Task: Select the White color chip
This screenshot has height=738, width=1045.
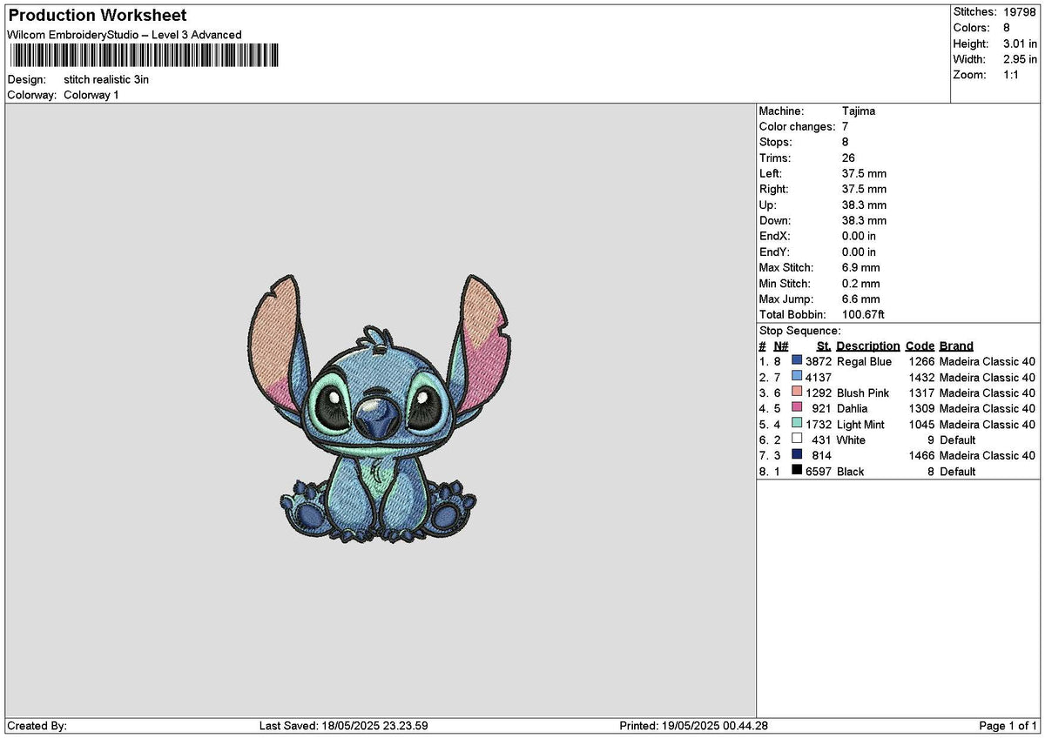Action: coord(796,439)
